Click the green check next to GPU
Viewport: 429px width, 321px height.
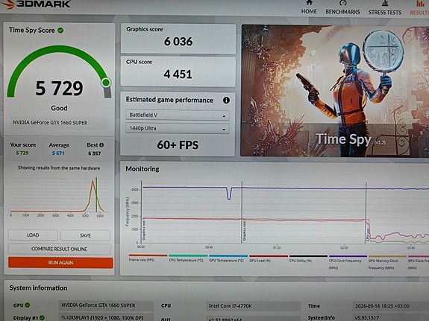(28, 305)
